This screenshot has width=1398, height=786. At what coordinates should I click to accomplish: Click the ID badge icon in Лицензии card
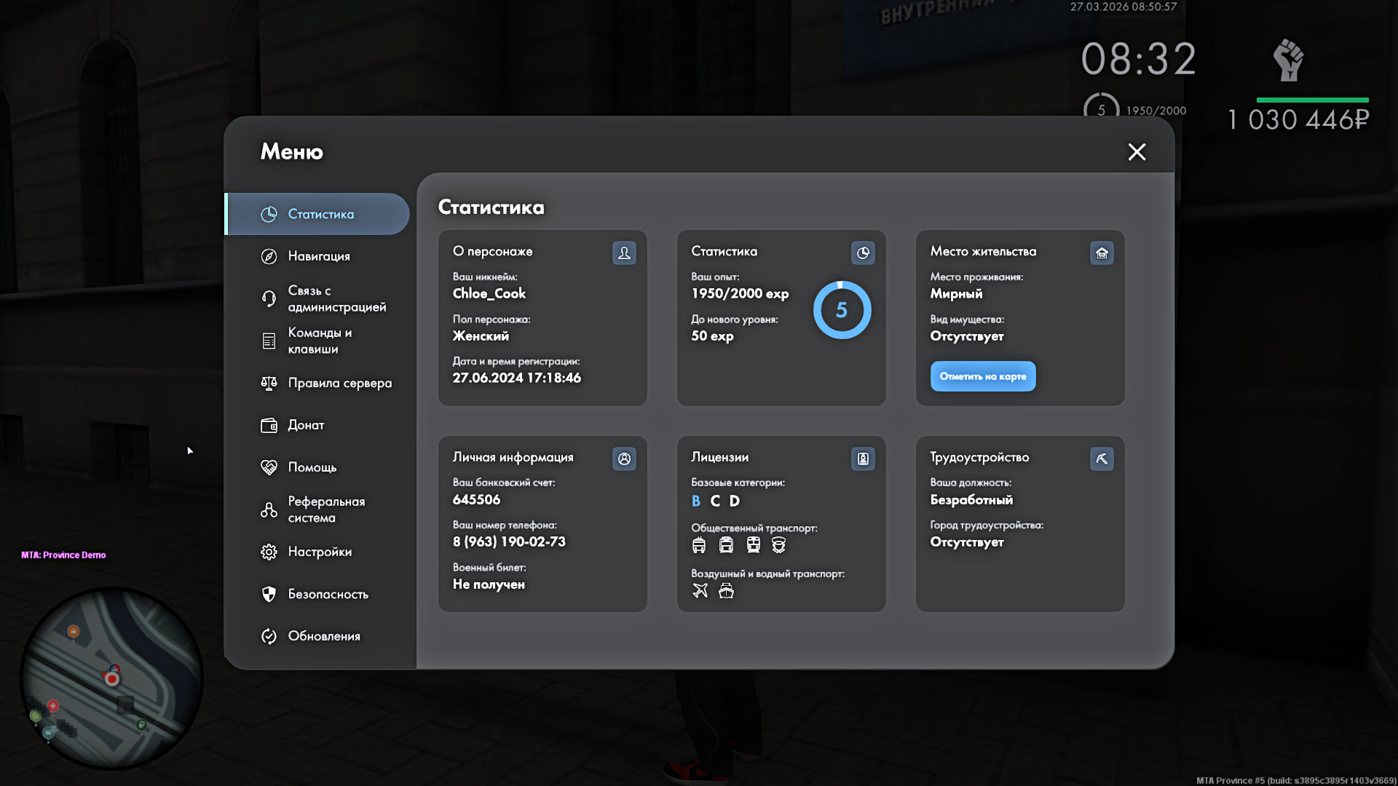(863, 458)
